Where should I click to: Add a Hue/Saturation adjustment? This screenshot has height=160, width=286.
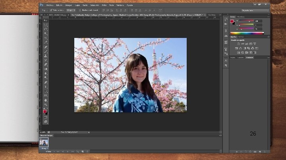[237, 48]
